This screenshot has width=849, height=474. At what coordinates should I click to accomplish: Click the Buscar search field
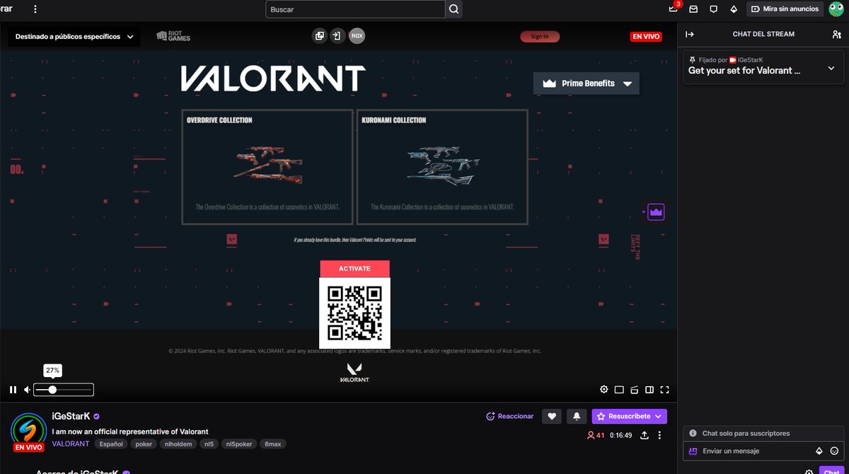[x=355, y=9]
